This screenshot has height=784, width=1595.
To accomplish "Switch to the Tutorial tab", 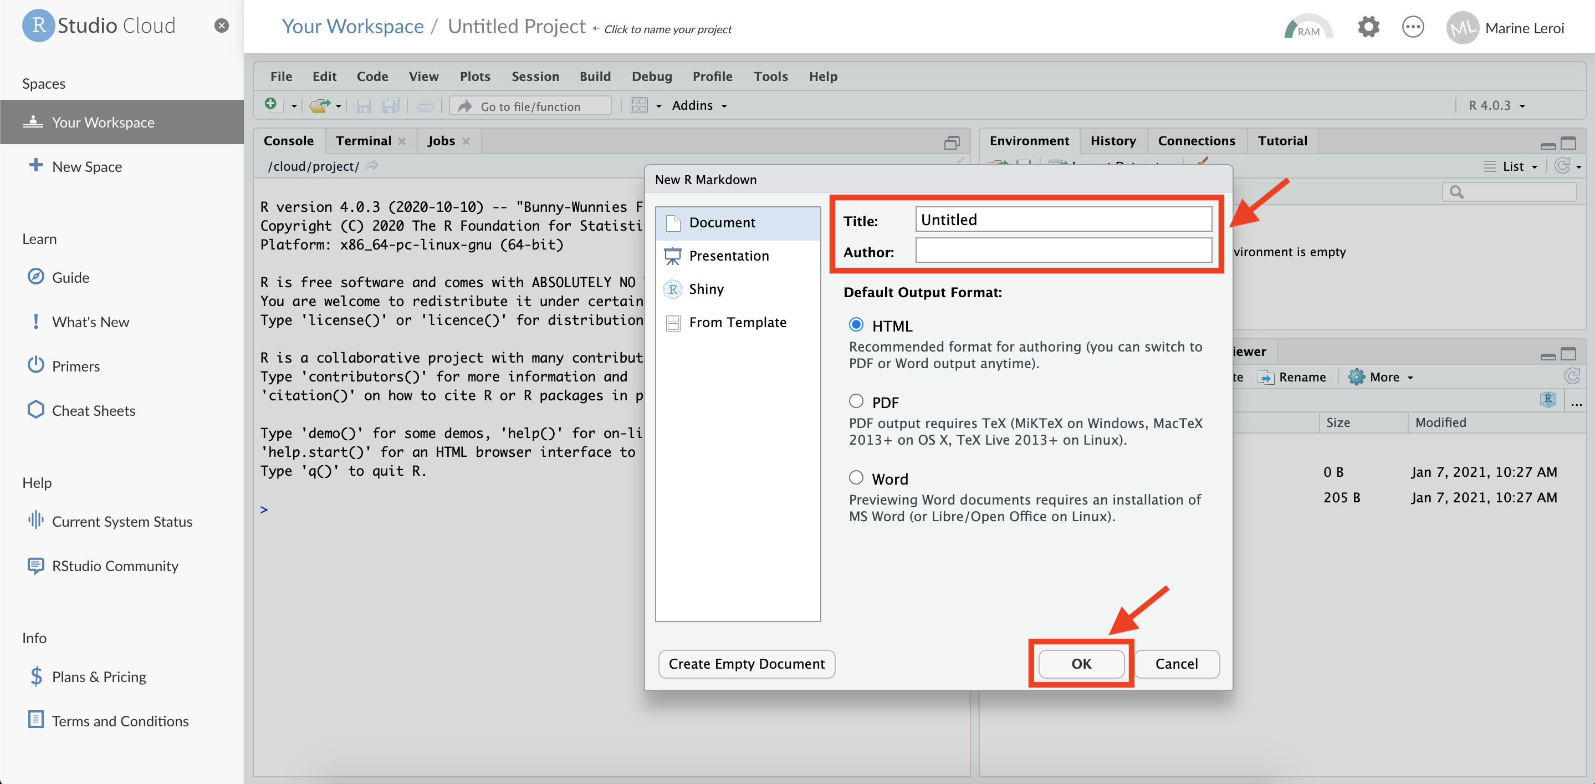I will pos(1282,141).
